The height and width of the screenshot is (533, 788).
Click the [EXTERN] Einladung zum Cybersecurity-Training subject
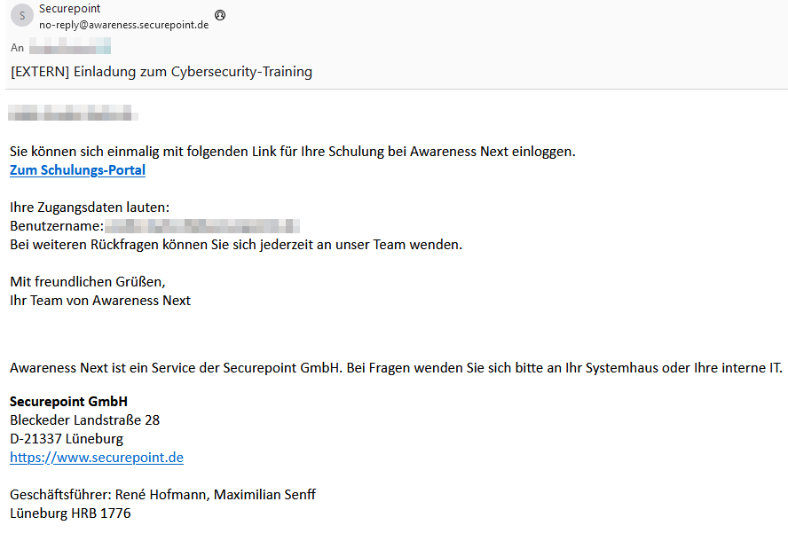[x=161, y=72]
